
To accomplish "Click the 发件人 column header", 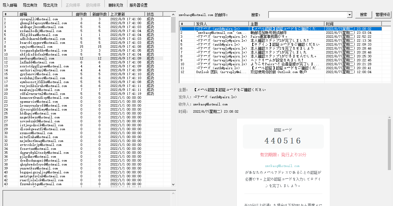I will (221, 24).
